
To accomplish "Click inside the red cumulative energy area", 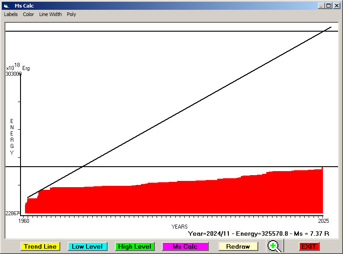I will [x=178, y=198].
